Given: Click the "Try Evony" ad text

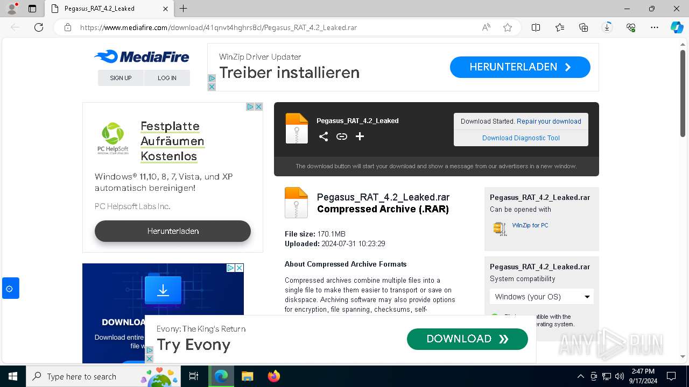Looking at the screenshot, I should (x=193, y=345).
